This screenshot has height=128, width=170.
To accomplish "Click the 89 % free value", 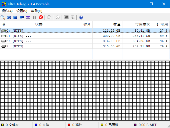I will pos(164,36).
